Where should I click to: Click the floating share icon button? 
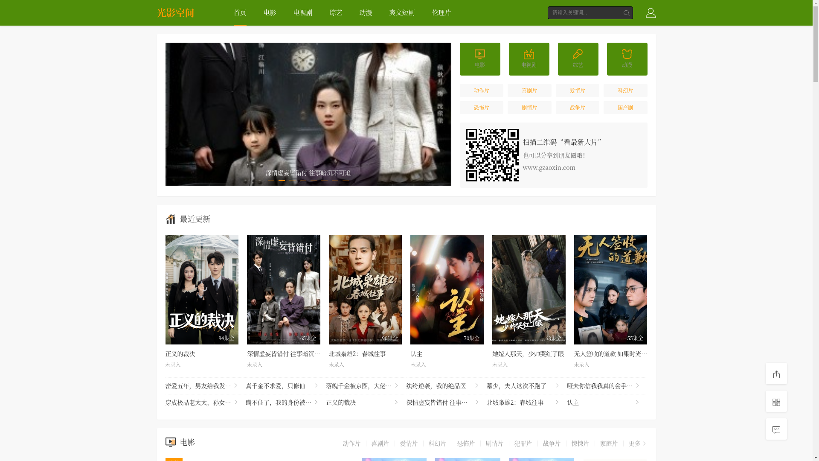(776, 374)
